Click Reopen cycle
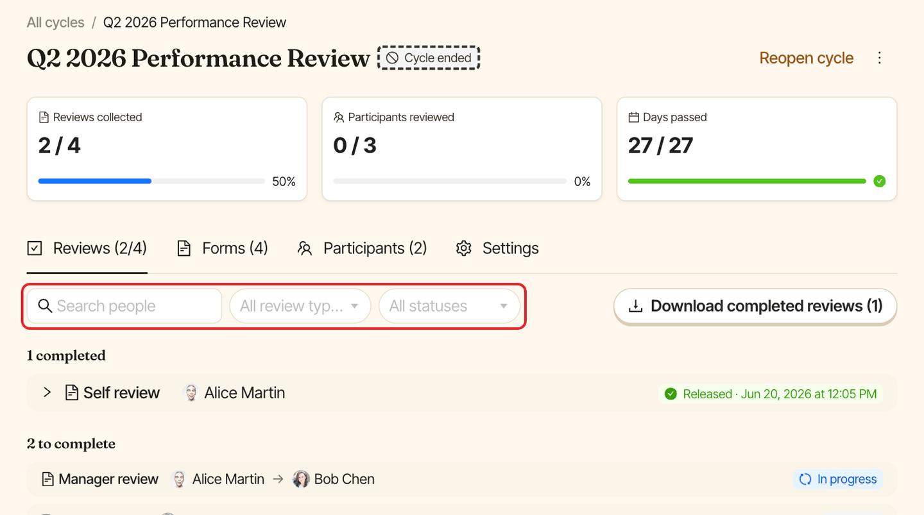This screenshot has width=924, height=515. pos(807,58)
